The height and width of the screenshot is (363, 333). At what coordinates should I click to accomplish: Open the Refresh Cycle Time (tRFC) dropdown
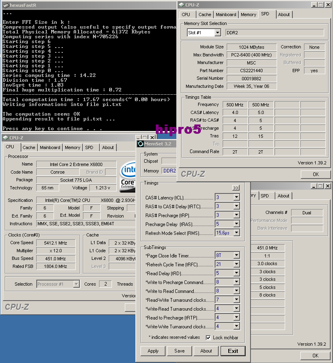[236, 264]
